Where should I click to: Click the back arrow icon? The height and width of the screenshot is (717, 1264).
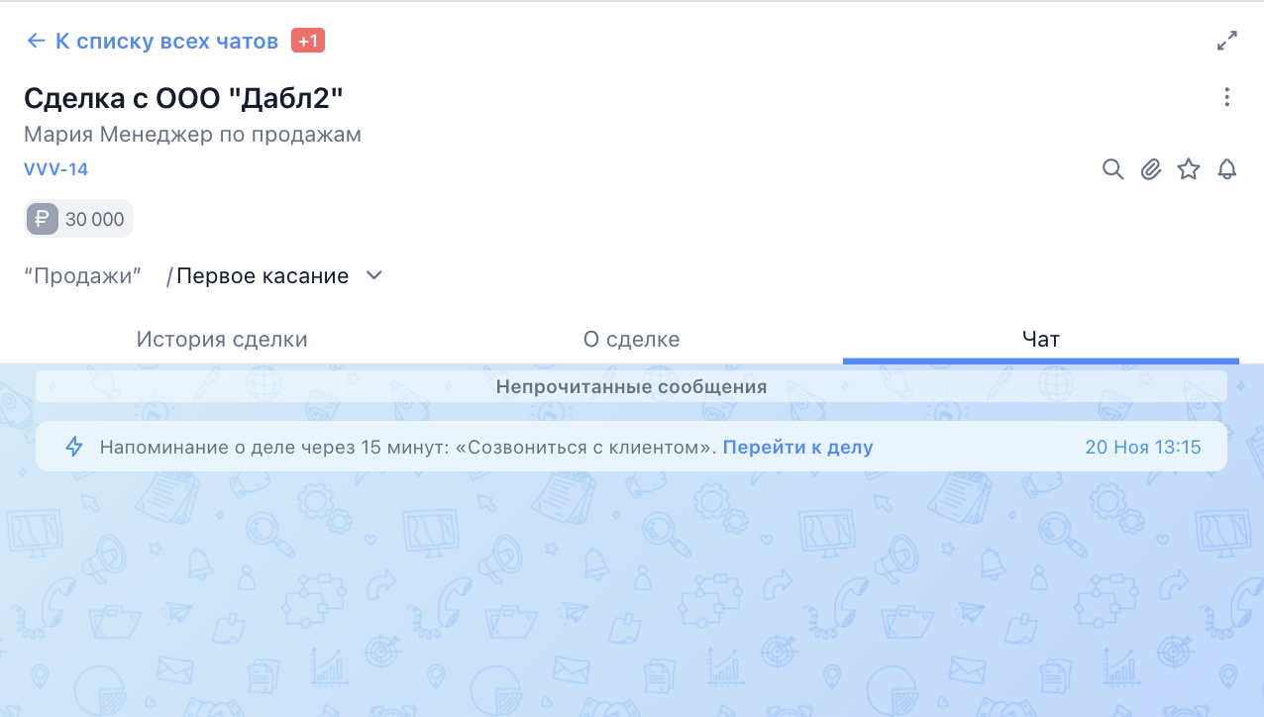(36, 41)
